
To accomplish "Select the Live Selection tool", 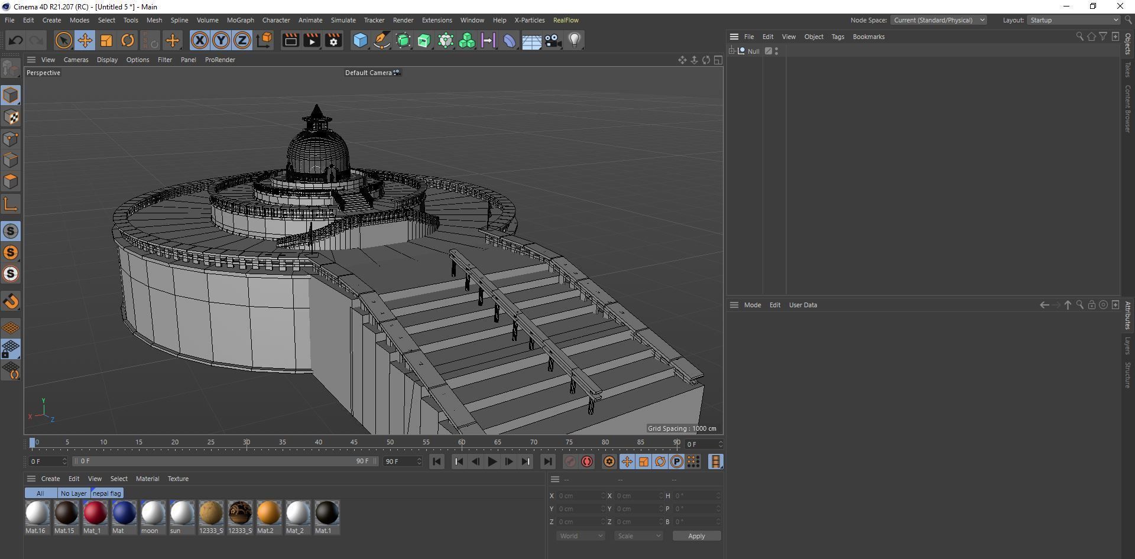I will [63, 40].
